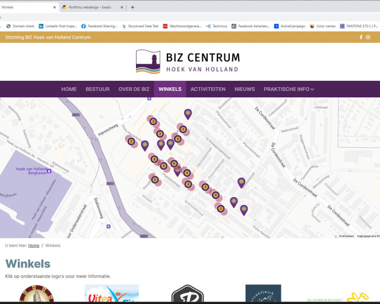Click the Hoek van Holland Berghaven station marker
Image resolution: width=380 pixels, height=304 pixels.
coord(49,171)
